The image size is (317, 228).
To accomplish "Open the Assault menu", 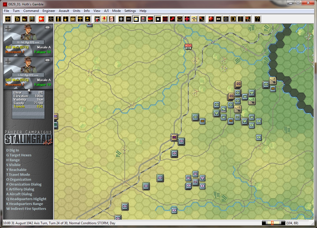I will pos(64,11).
